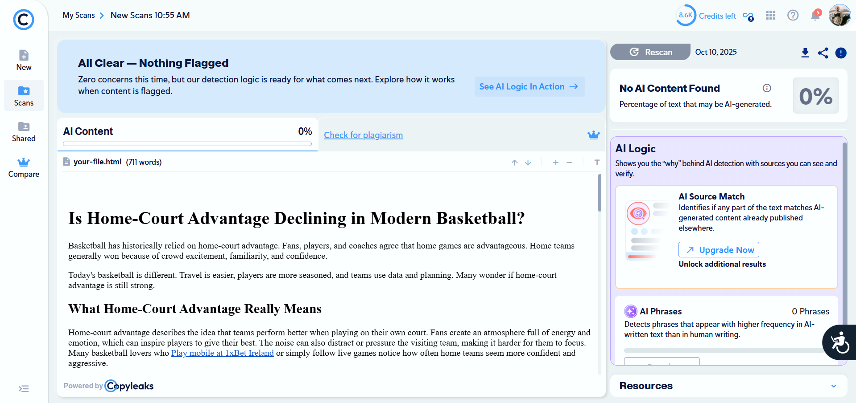Click the share scan icon

[823, 53]
